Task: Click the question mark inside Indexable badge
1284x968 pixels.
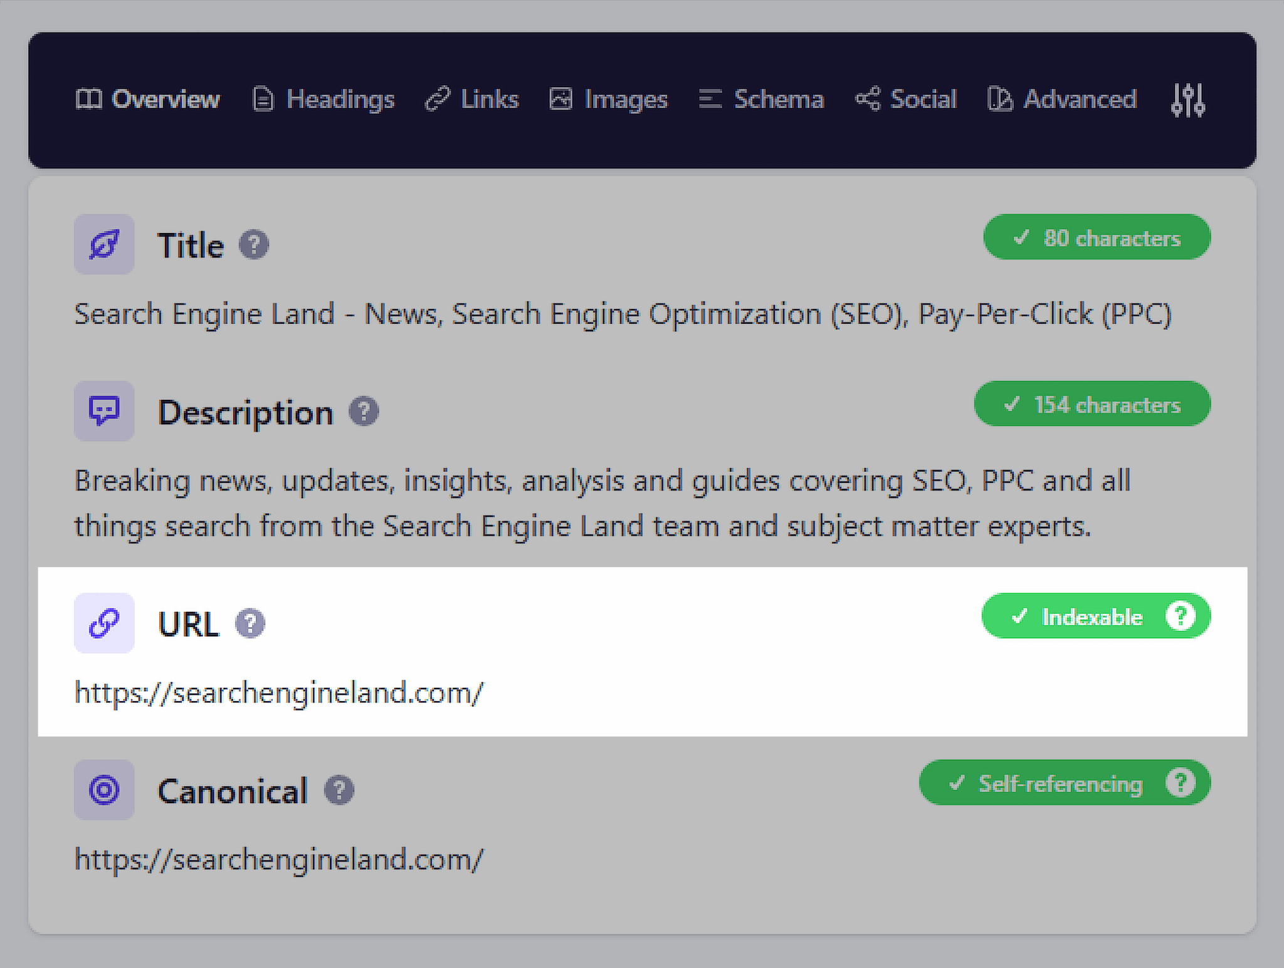Action: tap(1181, 617)
